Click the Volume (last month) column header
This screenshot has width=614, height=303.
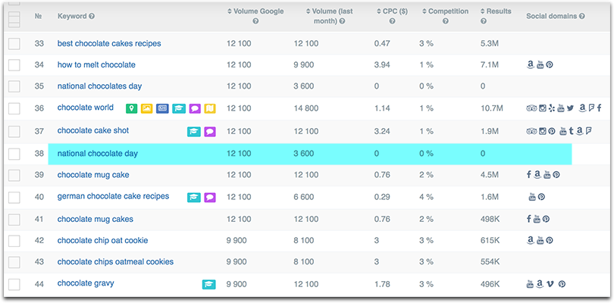pos(329,16)
